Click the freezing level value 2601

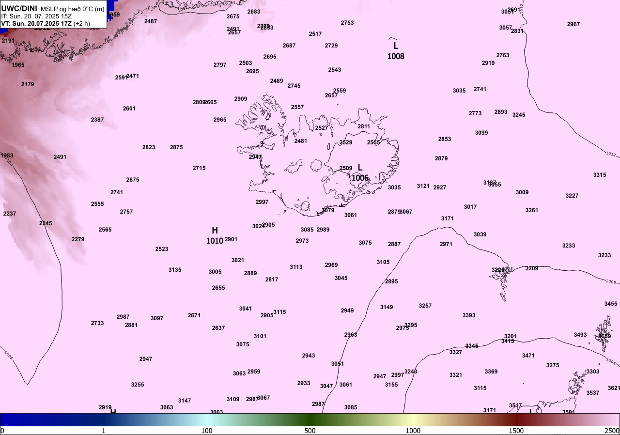tap(129, 109)
